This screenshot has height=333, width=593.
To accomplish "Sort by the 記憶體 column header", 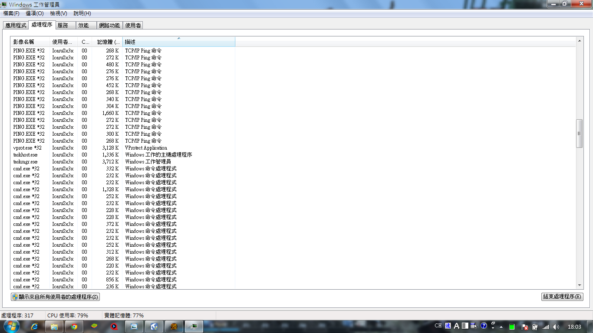I will coord(107,42).
